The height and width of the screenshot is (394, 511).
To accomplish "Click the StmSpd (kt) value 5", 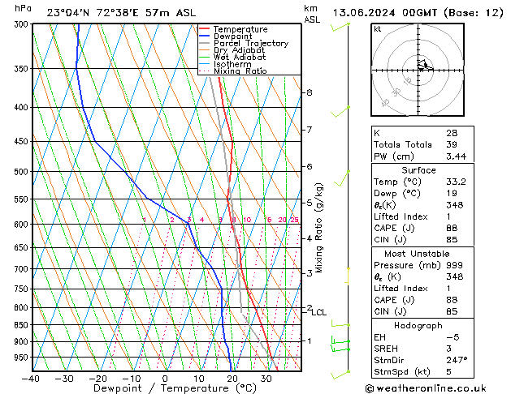I will (448, 372).
